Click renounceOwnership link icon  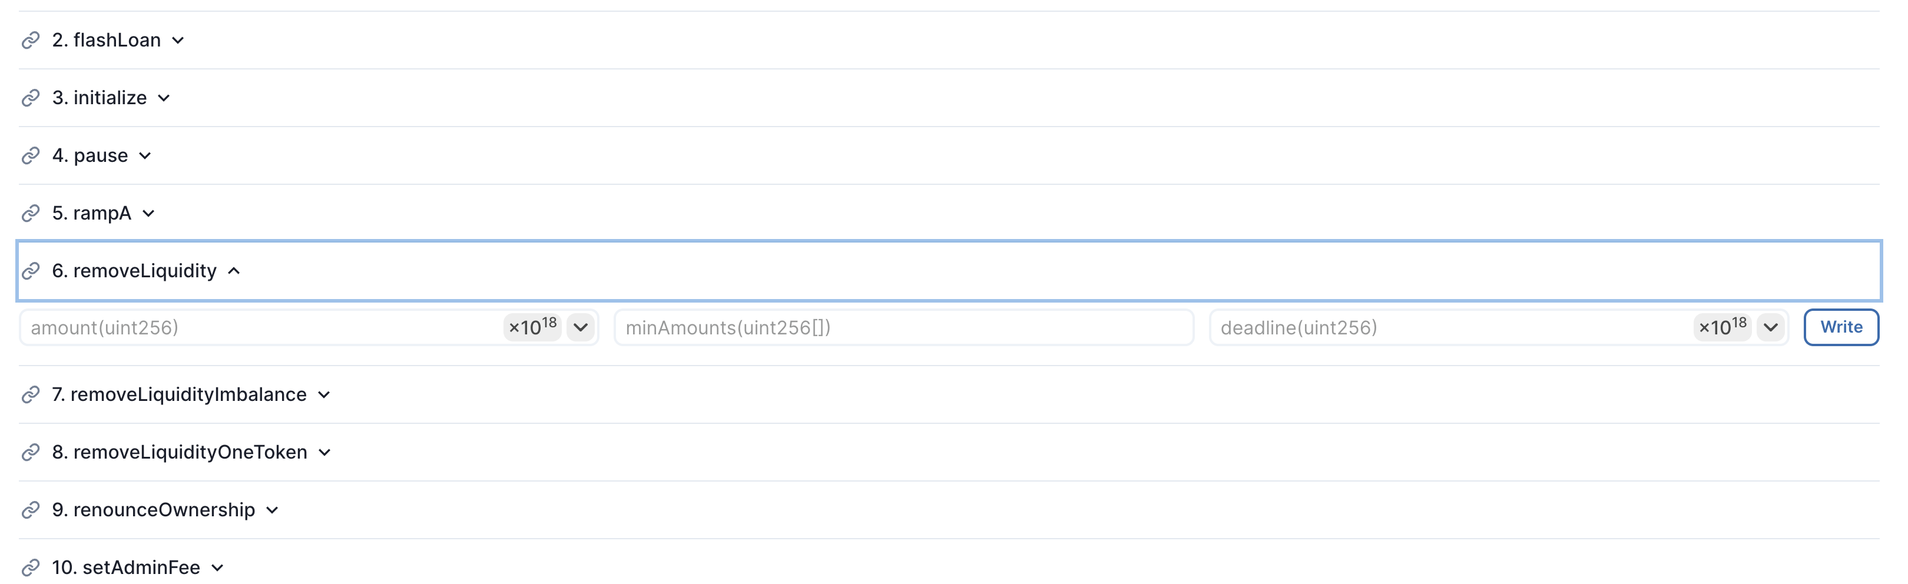coord(31,510)
